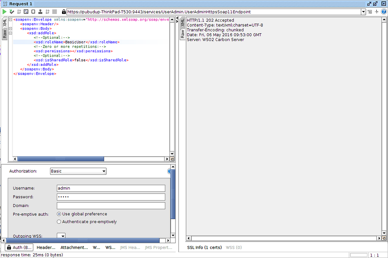
Task: Click the BasicUser role name text
Action: pyautogui.click(x=75, y=42)
